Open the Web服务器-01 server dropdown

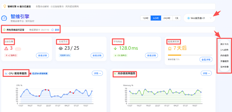(199, 18)
